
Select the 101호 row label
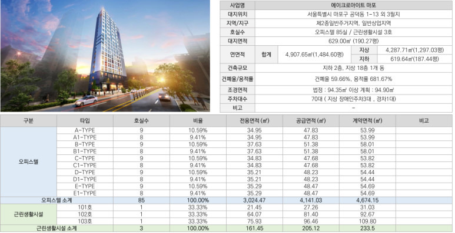(x=85, y=207)
